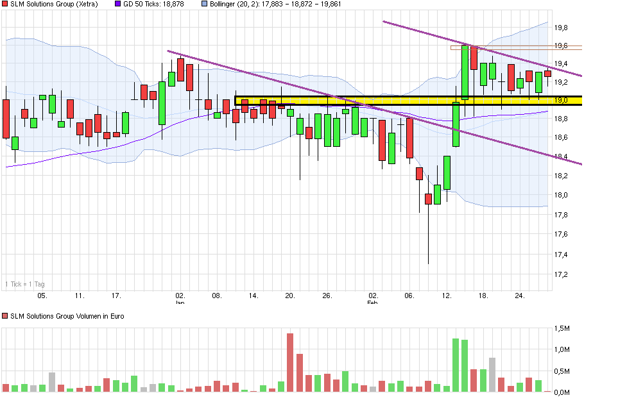Click the '05.' date axis label
Screen dimensions: 627x409
tap(42, 296)
